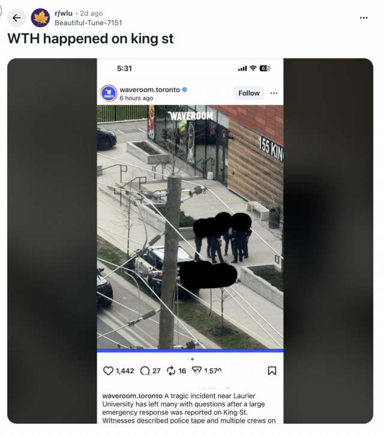
Task: Open the post's three-dot options menu
Action: 364,18
